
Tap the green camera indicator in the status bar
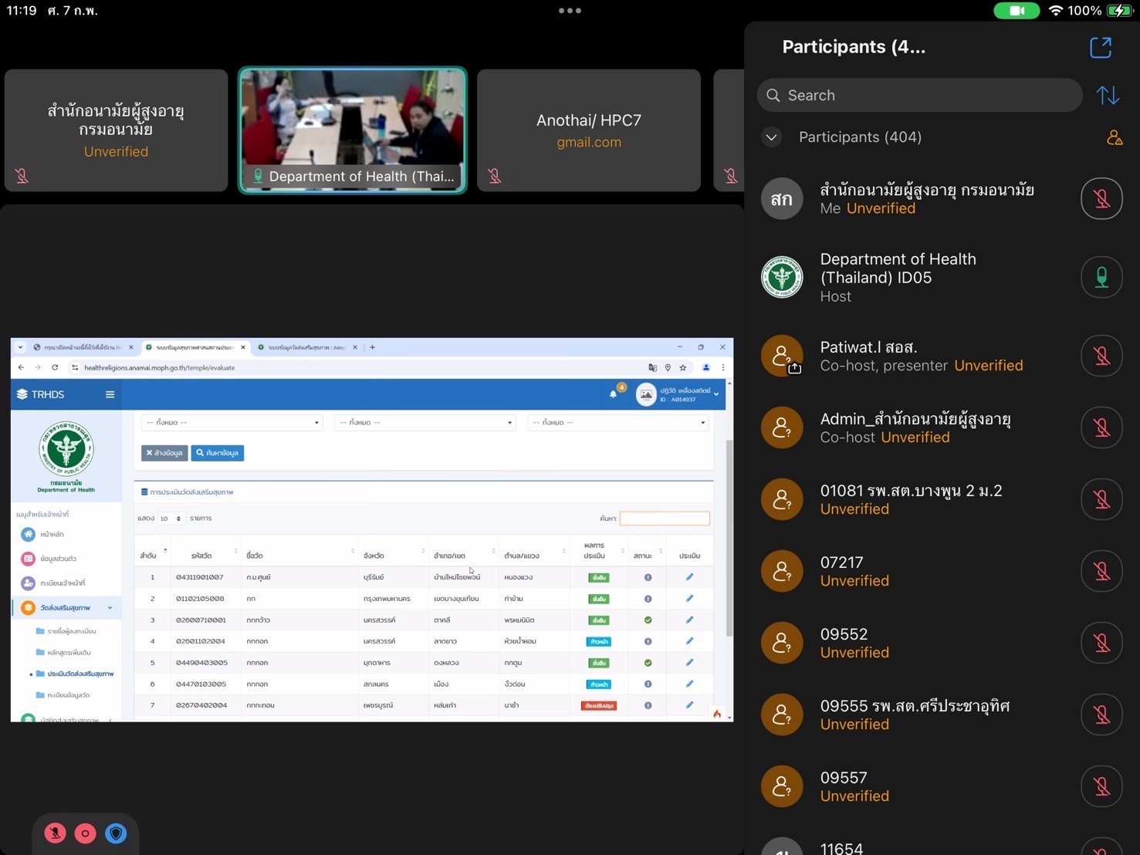pos(1017,11)
